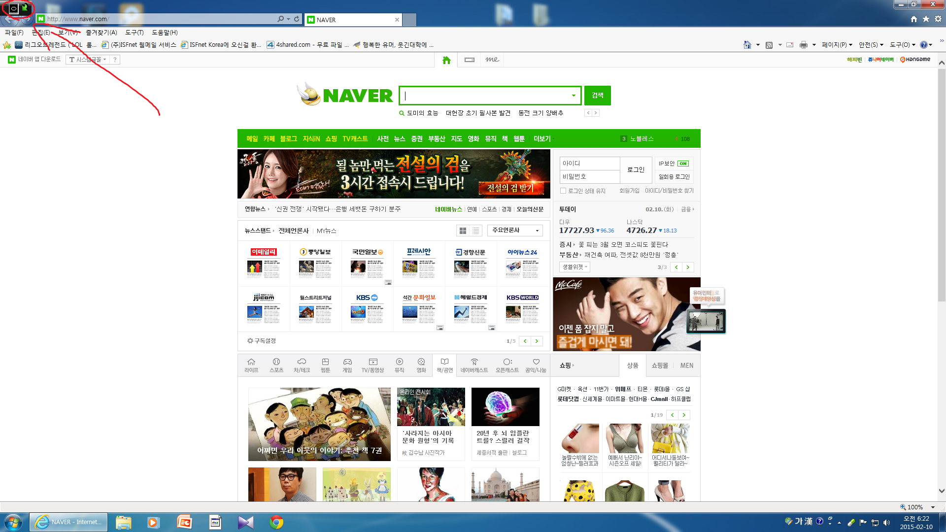The width and height of the screenshot is (946, 532).
Task: Select the 쇼핑몰 shopping tab
Action: [x=660, y=366]
